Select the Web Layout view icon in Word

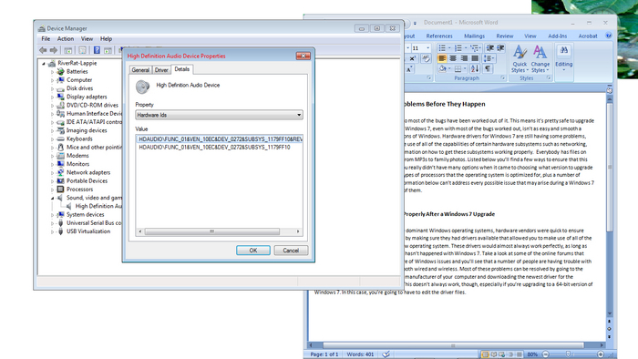(x=501, y=354)
